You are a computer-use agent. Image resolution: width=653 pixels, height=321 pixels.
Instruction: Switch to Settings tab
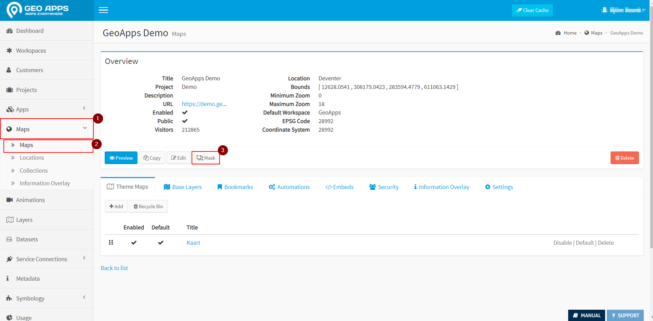click(499, 187)
